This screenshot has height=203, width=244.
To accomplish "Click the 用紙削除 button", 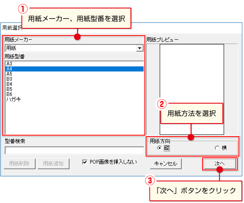I will coord(19,164).
